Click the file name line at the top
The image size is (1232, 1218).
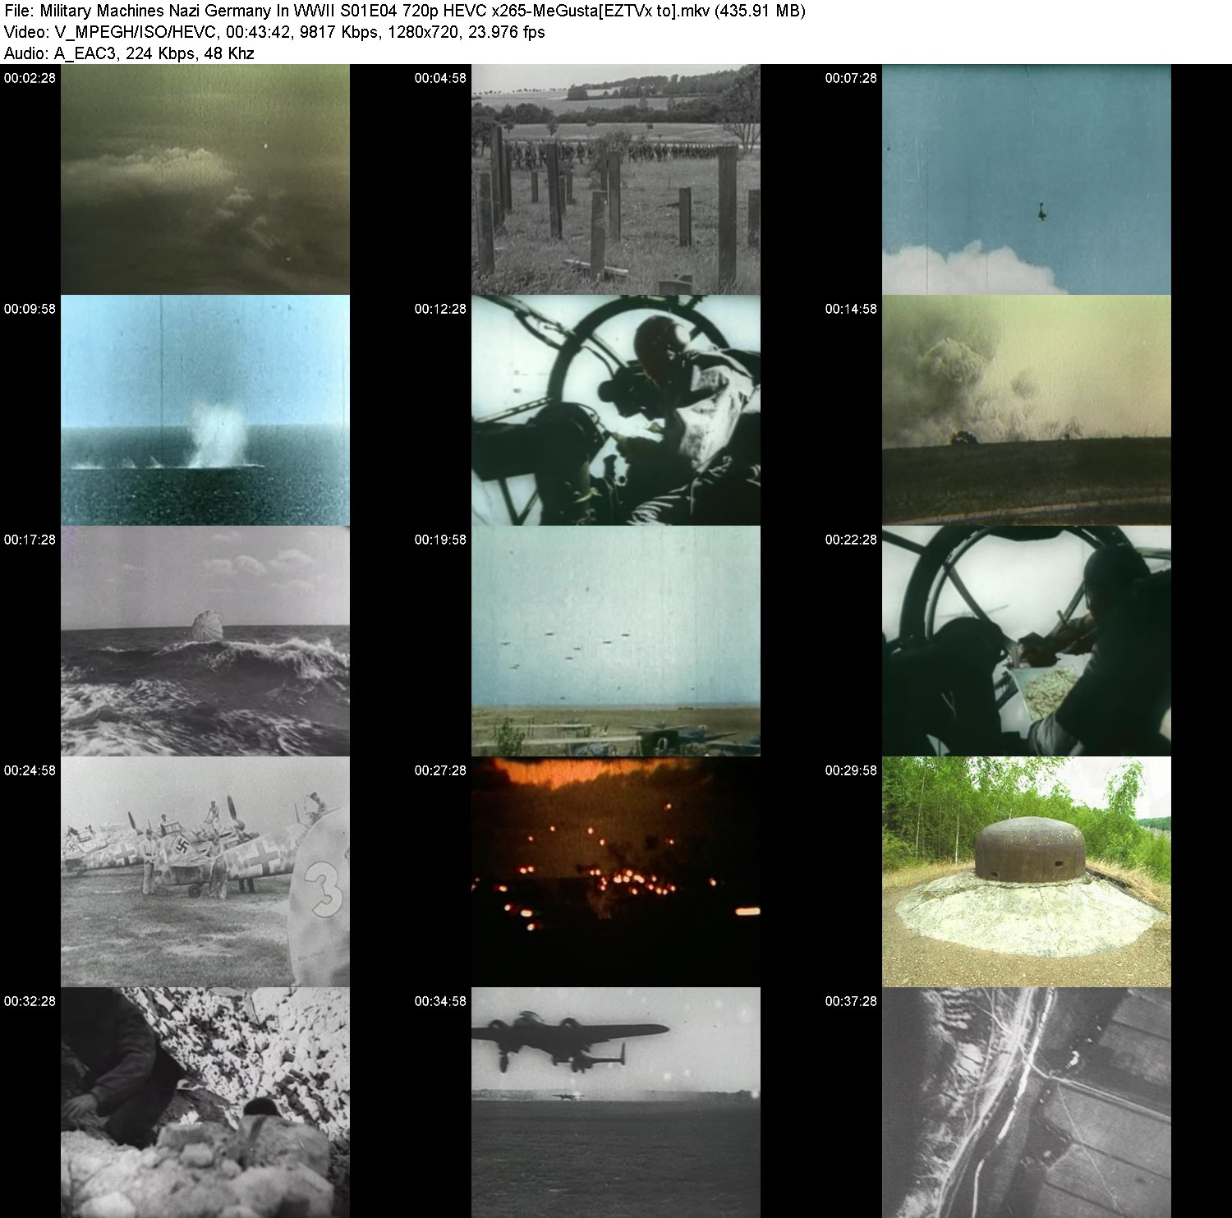pyautogui.click(x=405, y=11)
